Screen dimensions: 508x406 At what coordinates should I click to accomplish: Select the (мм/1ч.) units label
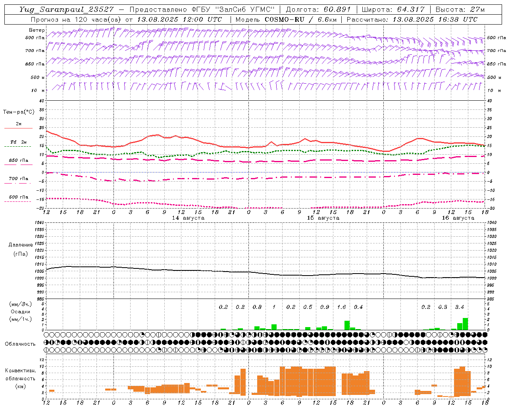click(21, 319)
